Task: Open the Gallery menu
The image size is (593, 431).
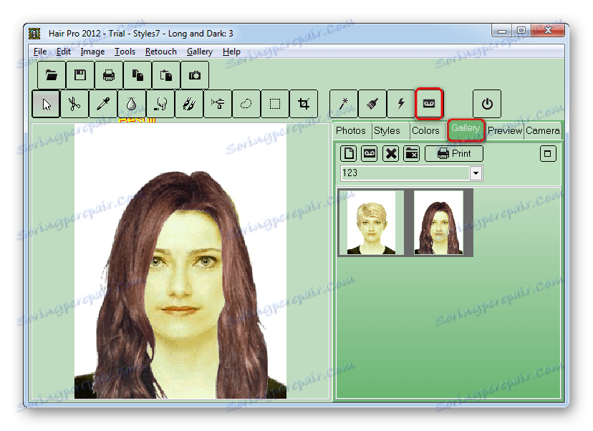Action: coord(200,52)
